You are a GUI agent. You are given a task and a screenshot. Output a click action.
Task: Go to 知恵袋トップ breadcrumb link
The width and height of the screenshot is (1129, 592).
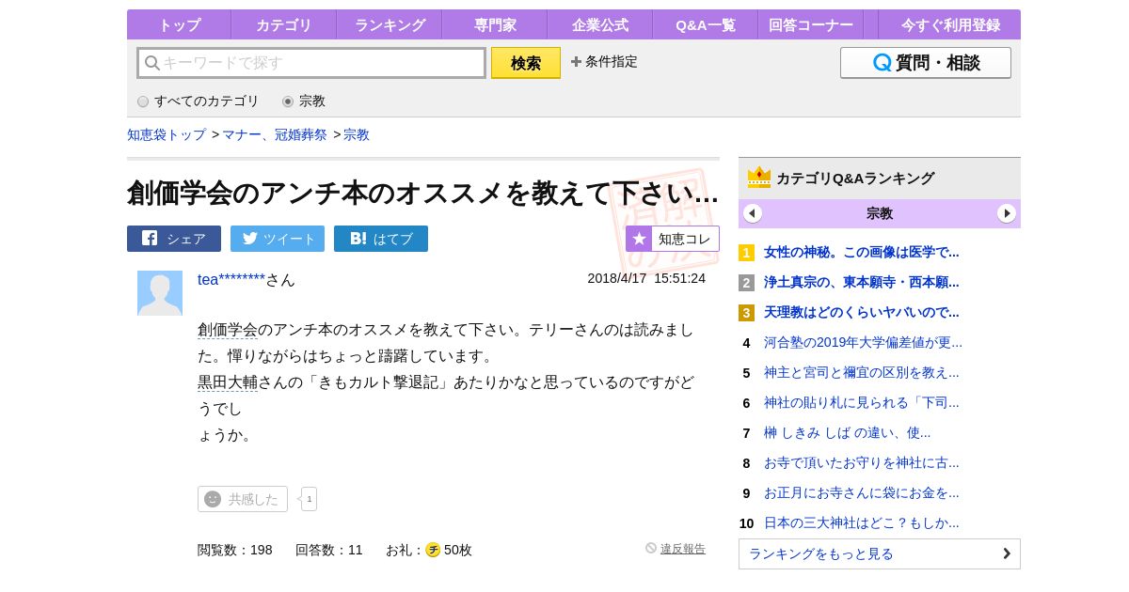click(x=167, y=134)
